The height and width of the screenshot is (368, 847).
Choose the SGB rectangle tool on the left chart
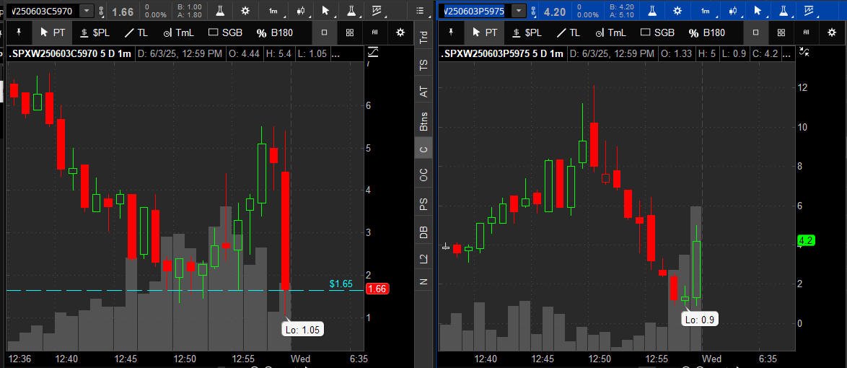(x=225, y=33)
